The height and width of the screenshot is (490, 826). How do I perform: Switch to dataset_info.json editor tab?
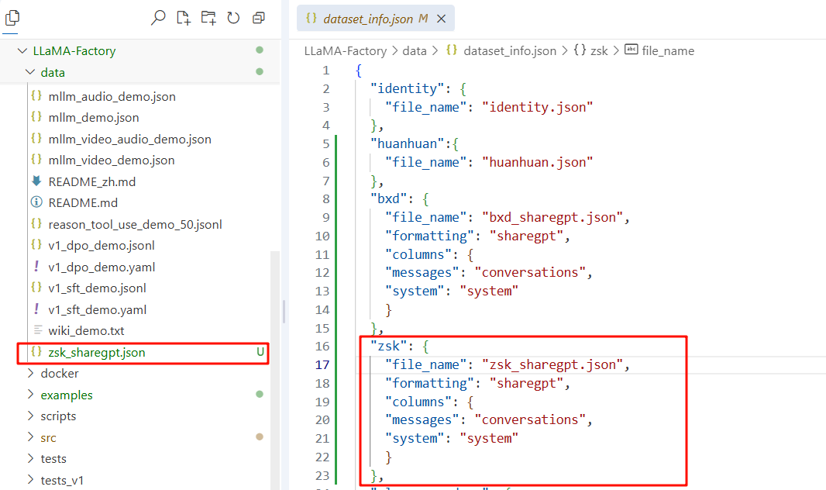[368, 19]
